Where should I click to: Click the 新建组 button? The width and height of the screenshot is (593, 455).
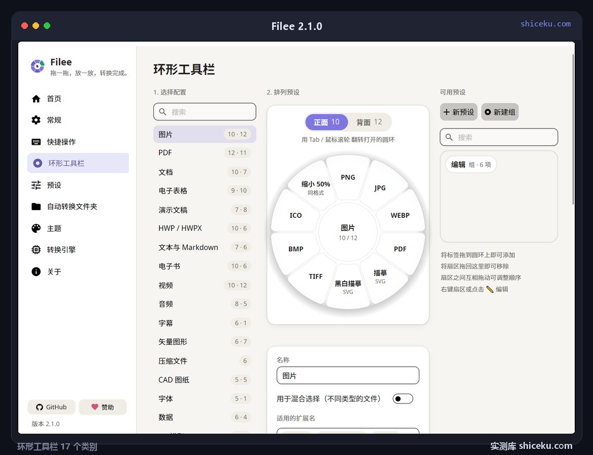(x=500, y=112)
